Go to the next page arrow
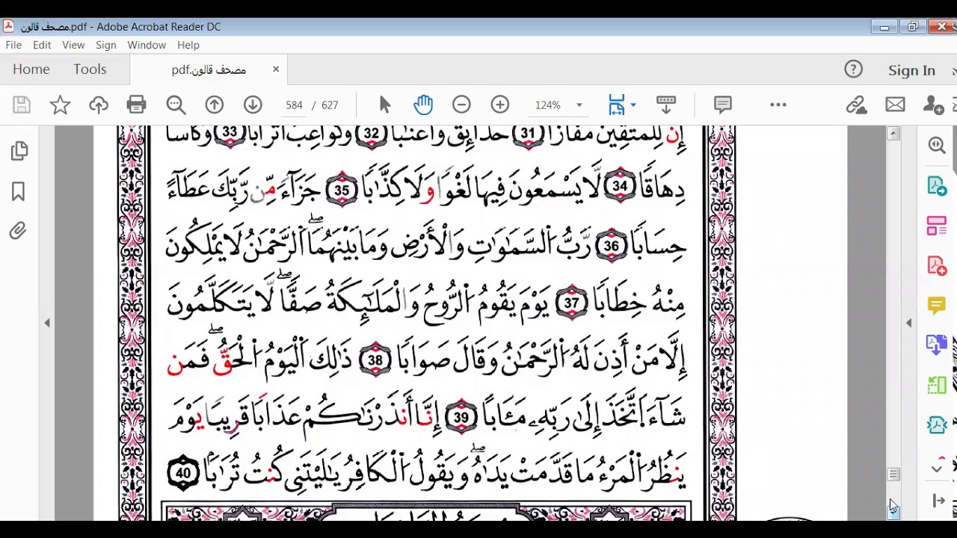The image size is (957, 538). tap(253, 105)
